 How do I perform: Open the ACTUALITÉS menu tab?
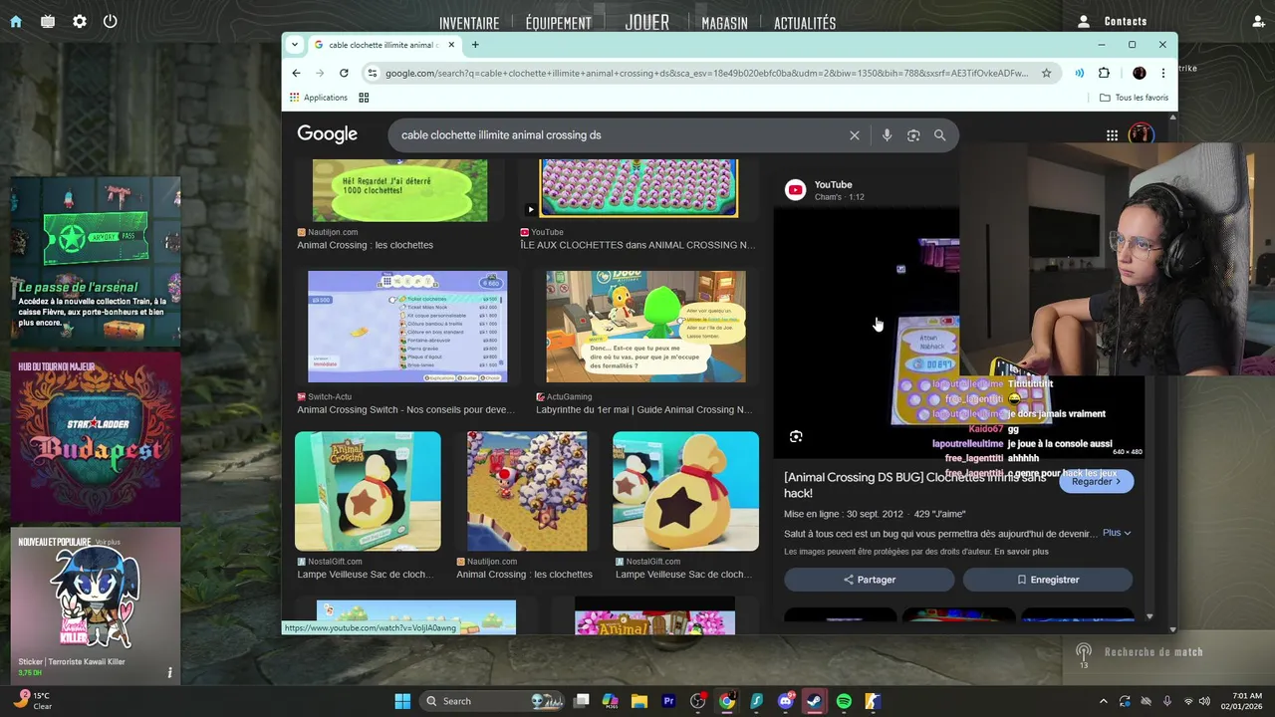click(805, 23)
